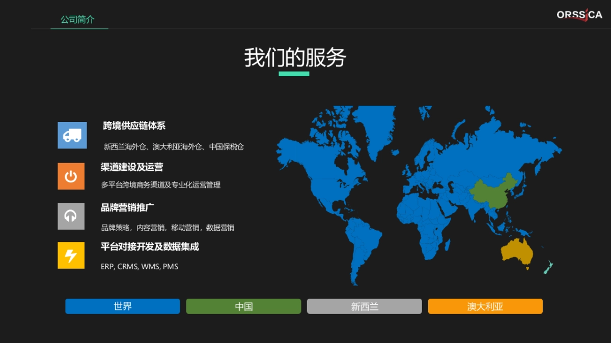Click the lightning icon next to 平台对接开发及数据集成
Screen dimensions: 611x343
[71, 255]
